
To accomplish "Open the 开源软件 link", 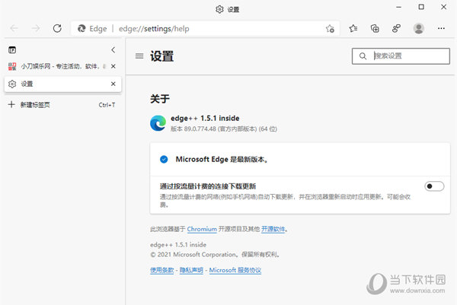I will tap(273, 230).
